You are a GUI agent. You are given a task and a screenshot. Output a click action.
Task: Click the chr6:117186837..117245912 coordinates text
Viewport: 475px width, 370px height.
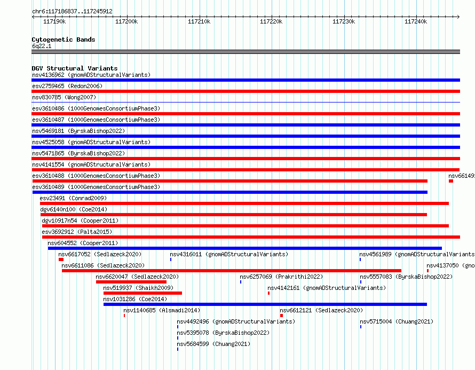(x=72, y=11)
